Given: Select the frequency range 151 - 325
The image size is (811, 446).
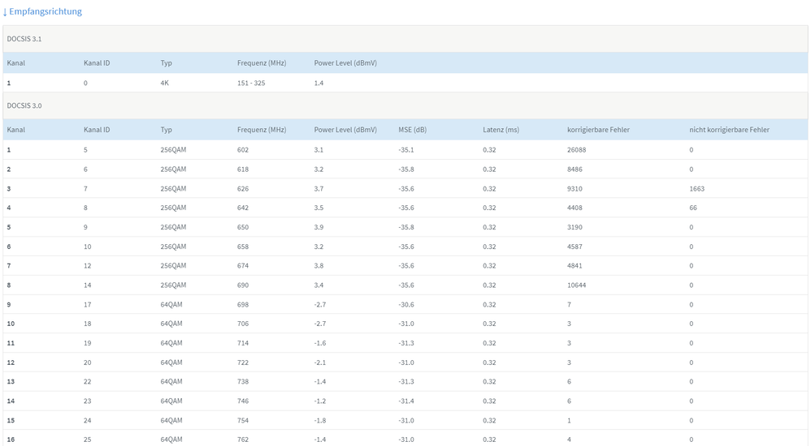Looking at the screenshot, I should 251,83.
